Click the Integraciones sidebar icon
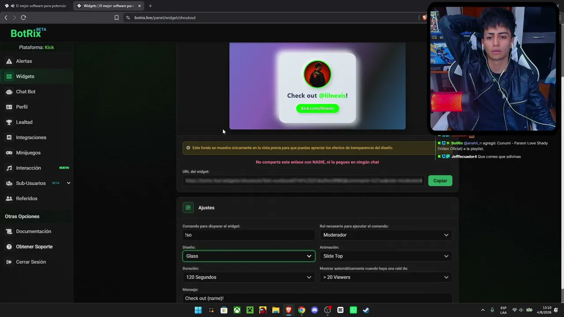The height and width of the screenshot is (317, 564). click(9, 137)
